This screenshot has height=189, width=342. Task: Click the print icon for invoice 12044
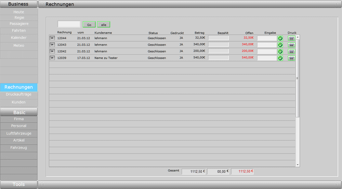291,38
